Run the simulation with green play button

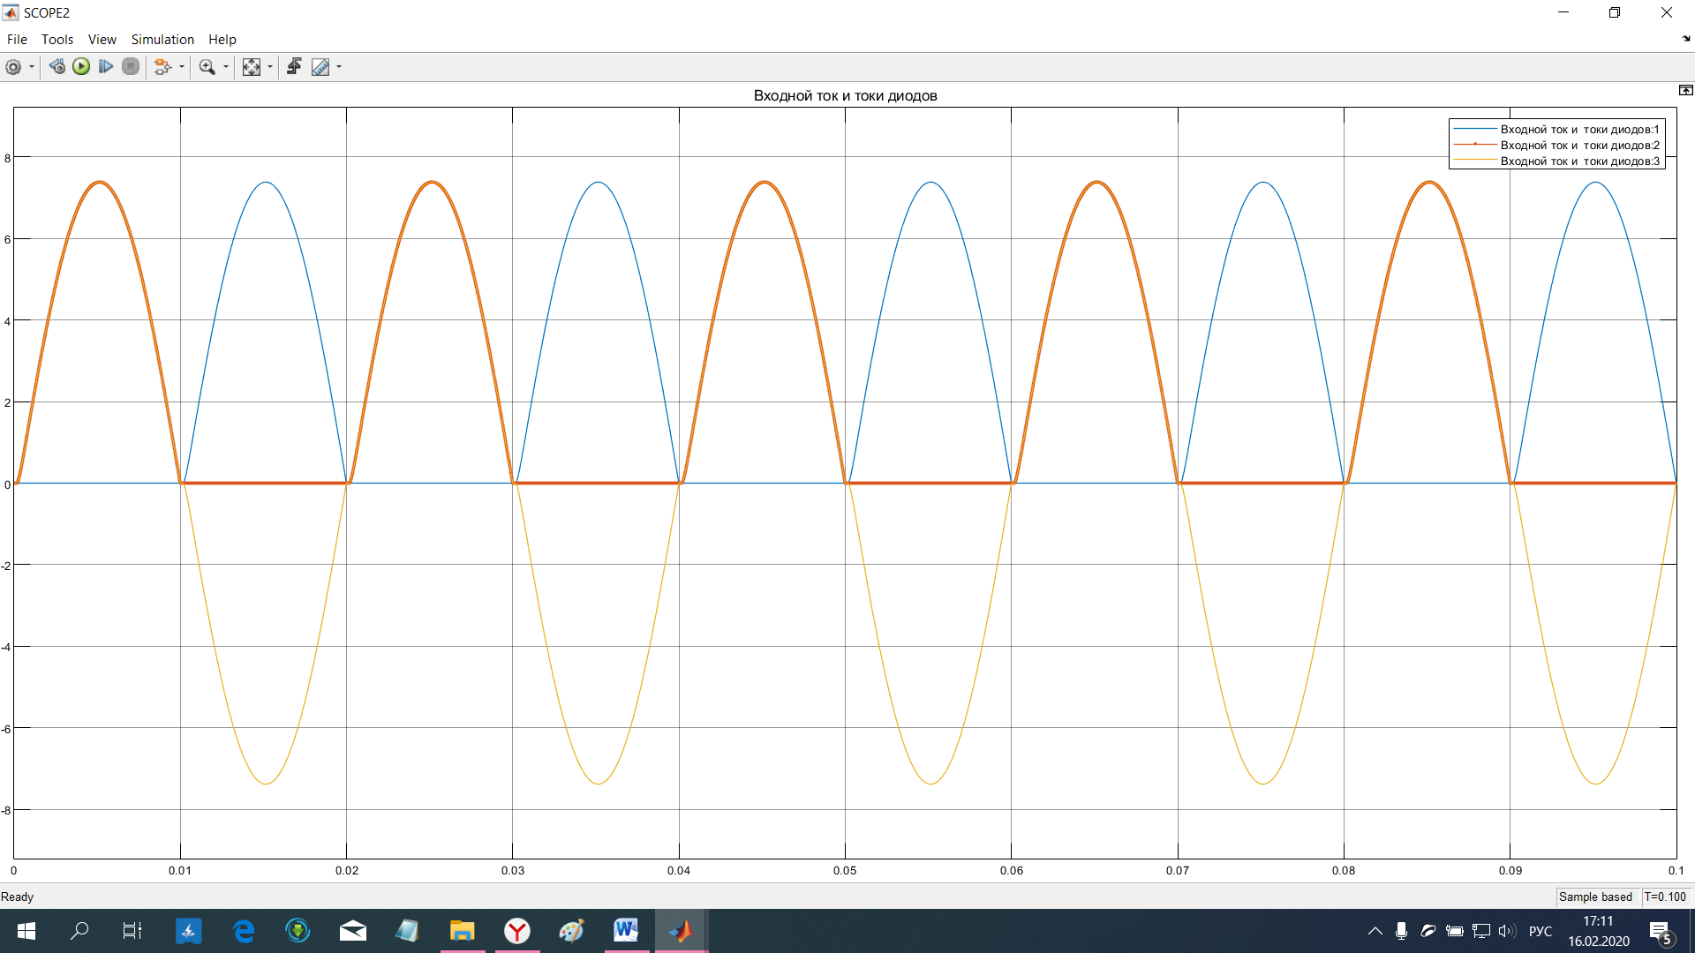[x=81, y=67]
